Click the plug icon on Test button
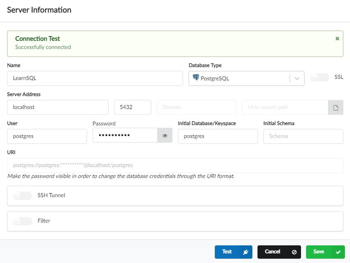The height and width of the screenshot is (263, 350). (x=246, y=252)
